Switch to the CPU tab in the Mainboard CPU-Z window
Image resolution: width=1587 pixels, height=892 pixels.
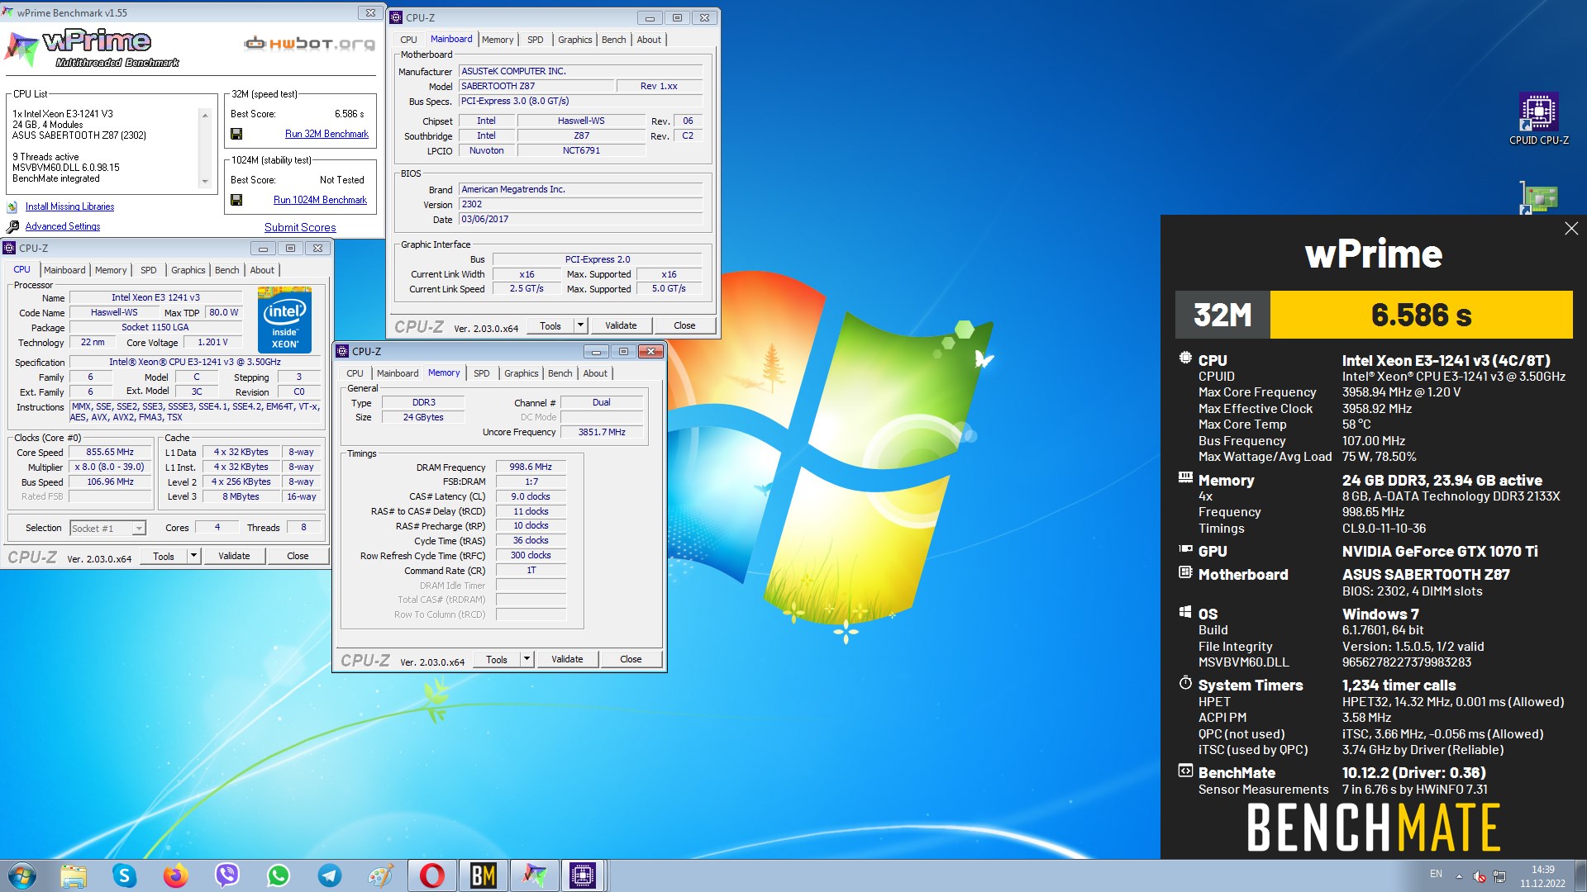408,40
